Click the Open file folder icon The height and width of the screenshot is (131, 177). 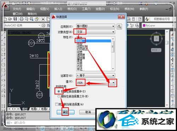click(10, 19)
